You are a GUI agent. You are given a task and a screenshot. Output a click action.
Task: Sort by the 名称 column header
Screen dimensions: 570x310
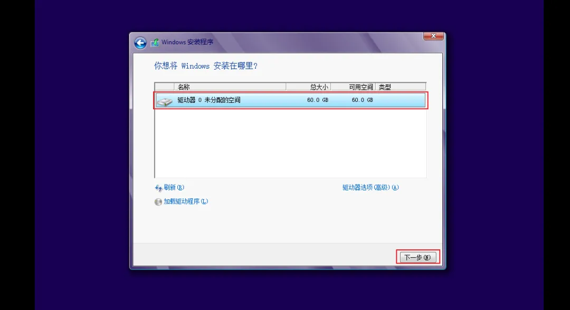(230, 87)
